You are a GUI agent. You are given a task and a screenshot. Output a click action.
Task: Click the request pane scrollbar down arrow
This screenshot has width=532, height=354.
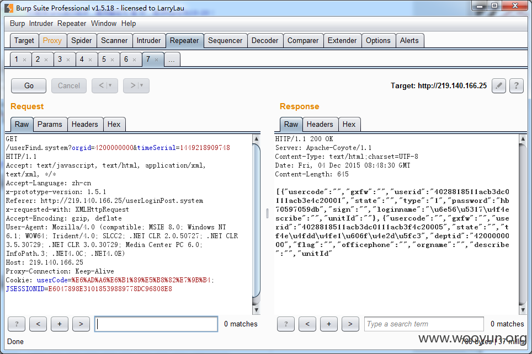pyautogui.click(x=257, y=310)
